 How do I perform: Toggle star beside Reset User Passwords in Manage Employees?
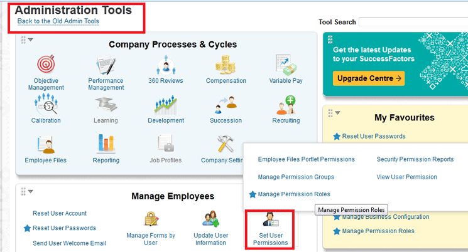coord(27,228)
